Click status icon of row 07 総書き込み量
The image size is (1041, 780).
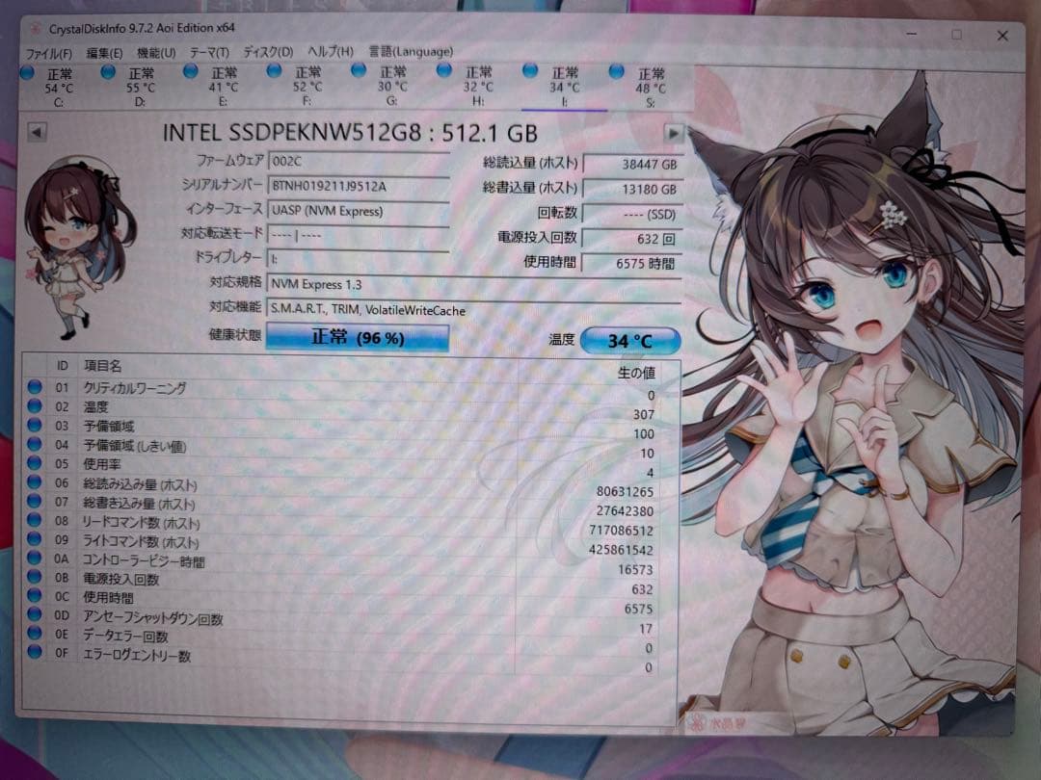35,502
